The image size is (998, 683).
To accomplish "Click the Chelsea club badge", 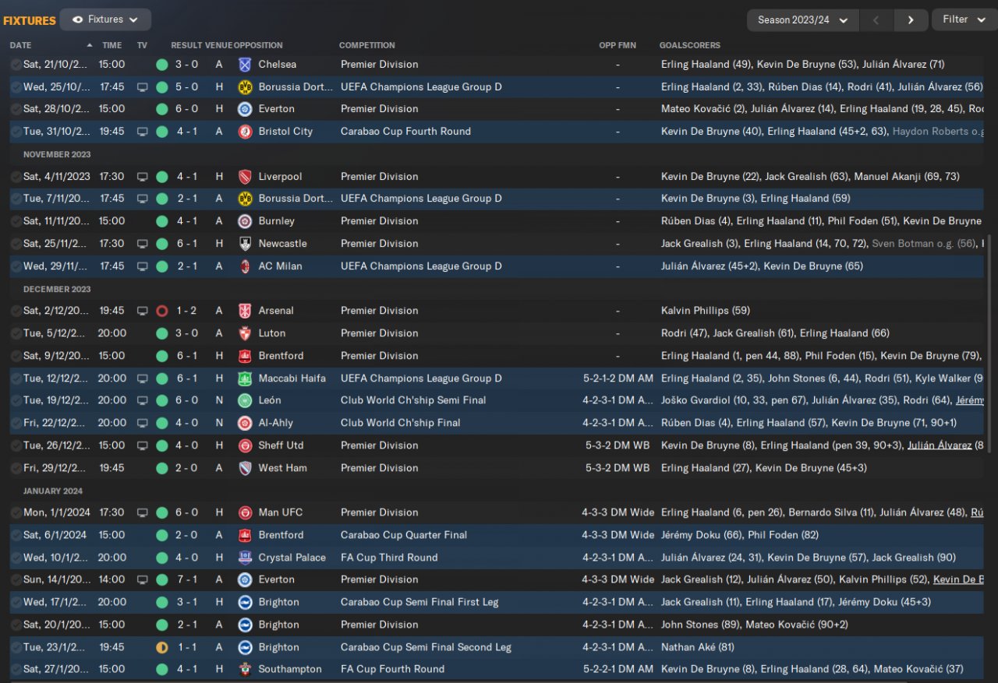I will point(245,65).
